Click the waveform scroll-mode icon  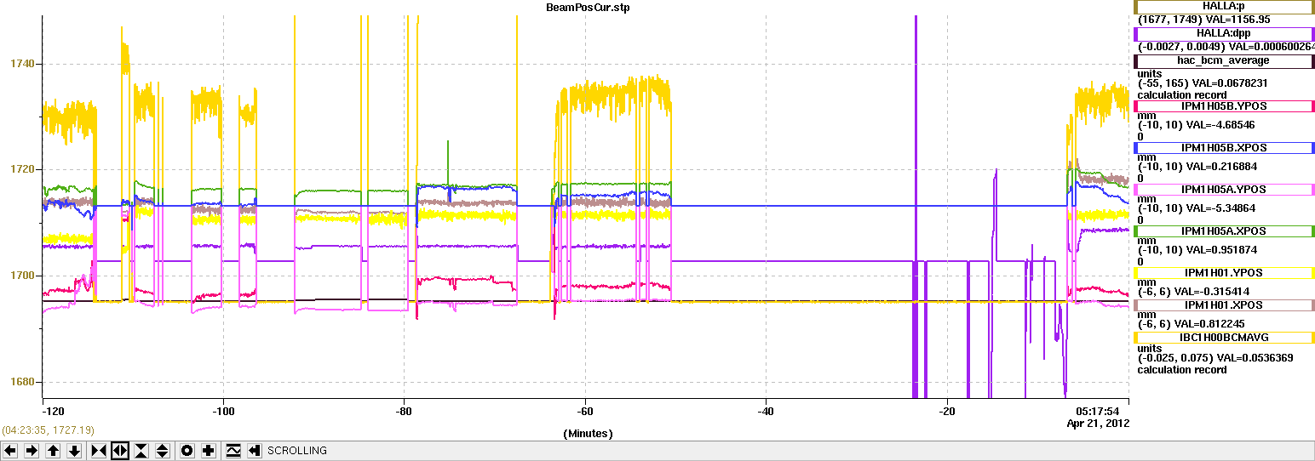233,451
